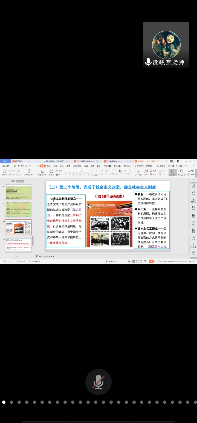Toggle italic text formatting
Viewport: 197px width, 423px height.
click(x=69, y=175)
